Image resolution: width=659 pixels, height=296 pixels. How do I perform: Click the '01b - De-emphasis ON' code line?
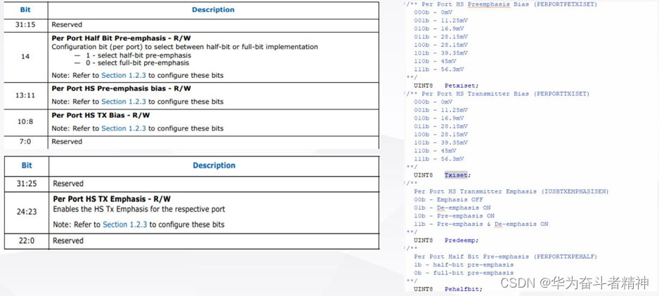point(452,208)
